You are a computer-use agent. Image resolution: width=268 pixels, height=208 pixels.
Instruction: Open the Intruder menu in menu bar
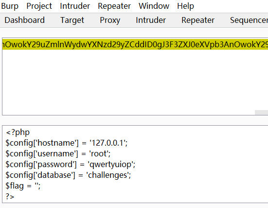click(x=75, y=6)
